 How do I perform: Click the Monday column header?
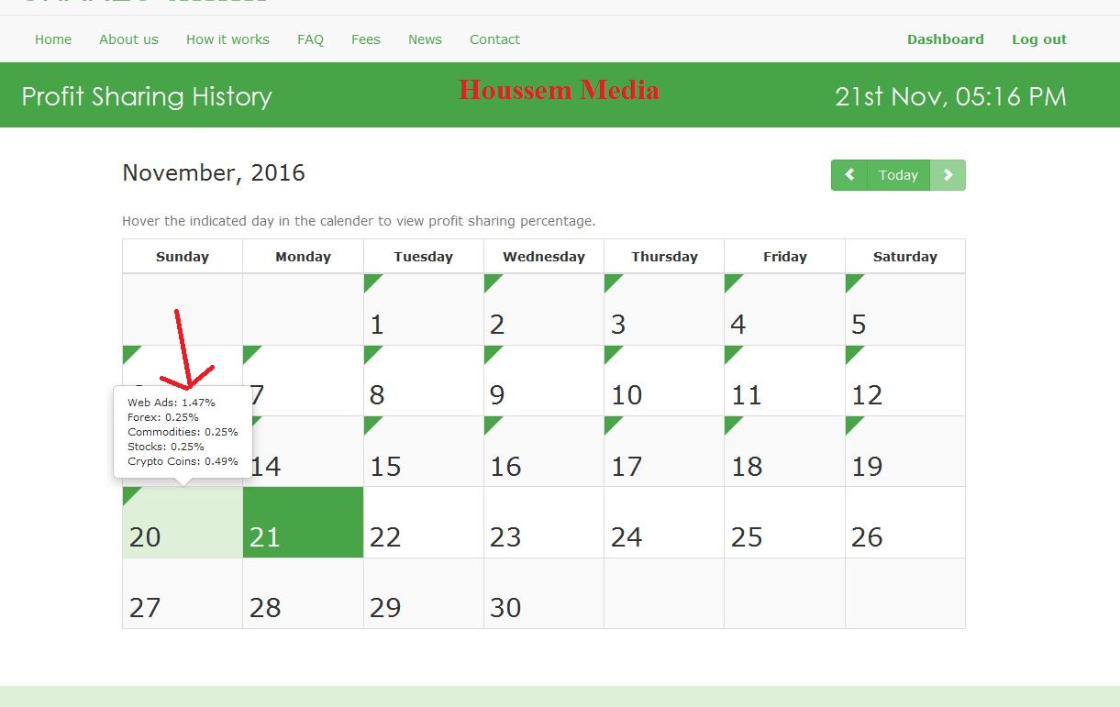pos(303,257)
